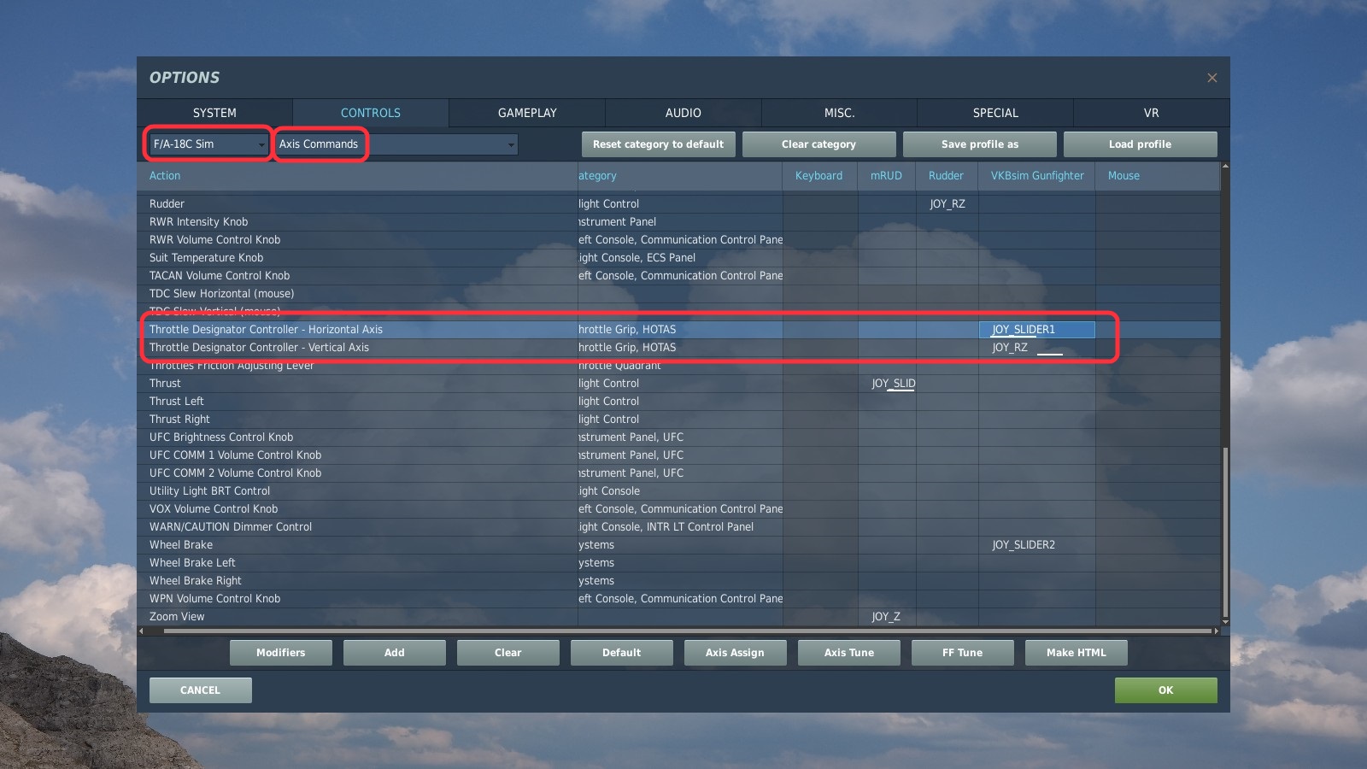Screen dimensions: 1367x769
Task: Select TDC Slew Horizontal (mouse) row
Action: pos(679,294)
